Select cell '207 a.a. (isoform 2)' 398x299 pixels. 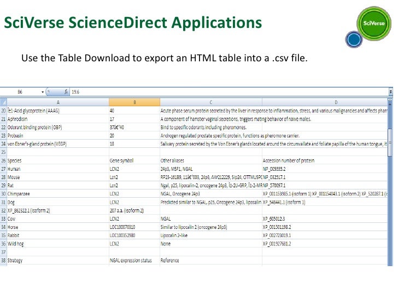134,210
